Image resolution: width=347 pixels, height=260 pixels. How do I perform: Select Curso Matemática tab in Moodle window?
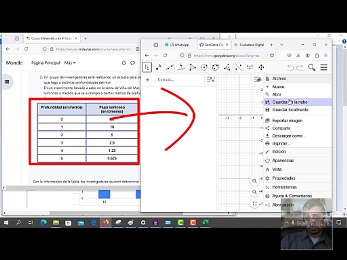[52, 39]
